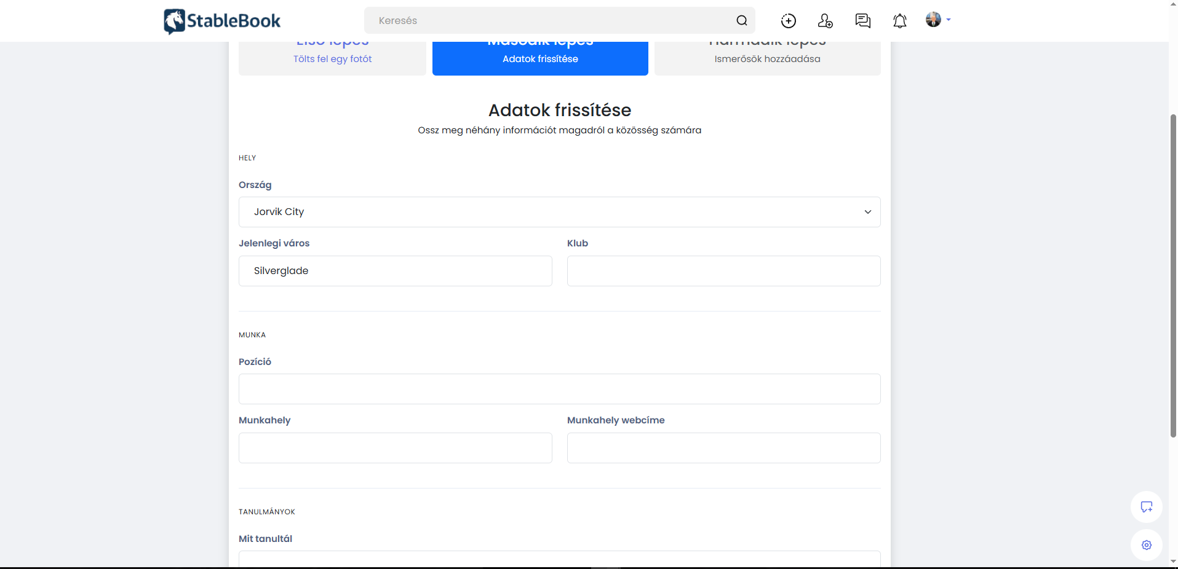Open the notifications bell icon
The image size is (1178, 569).
click(x=899, y=21)
